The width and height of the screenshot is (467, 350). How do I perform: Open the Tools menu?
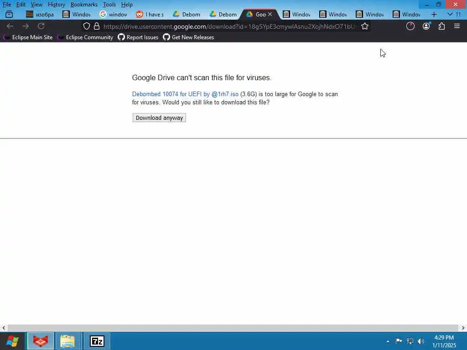109,5
